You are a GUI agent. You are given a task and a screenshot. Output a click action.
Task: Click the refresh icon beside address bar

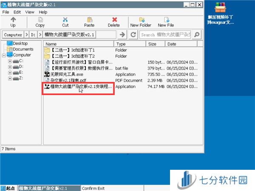click(133, 34)
